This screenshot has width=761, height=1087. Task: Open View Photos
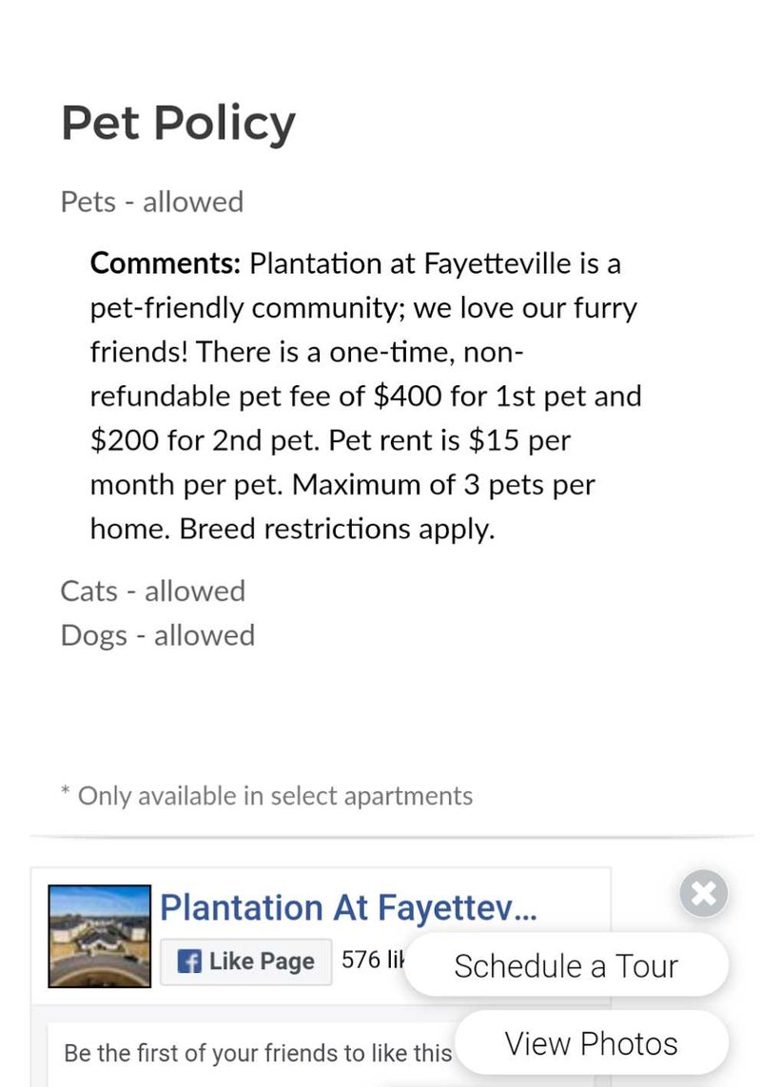[x=591, y=1043]
